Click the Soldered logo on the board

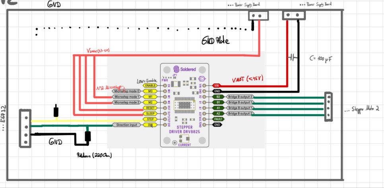click(184, 69)
